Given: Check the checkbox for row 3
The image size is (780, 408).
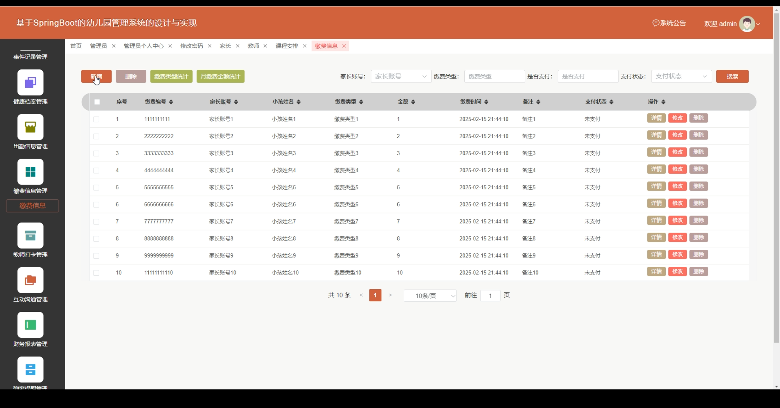Looking at the screenshot, I should (x=96, y=153).
